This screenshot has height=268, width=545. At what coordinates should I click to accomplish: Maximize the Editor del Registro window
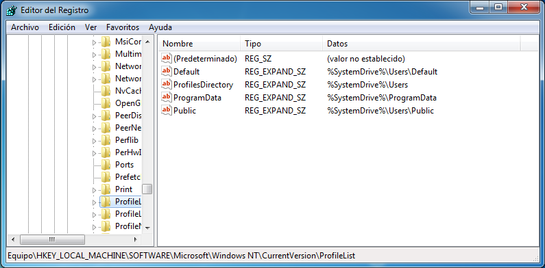click(x=498, y=7)
